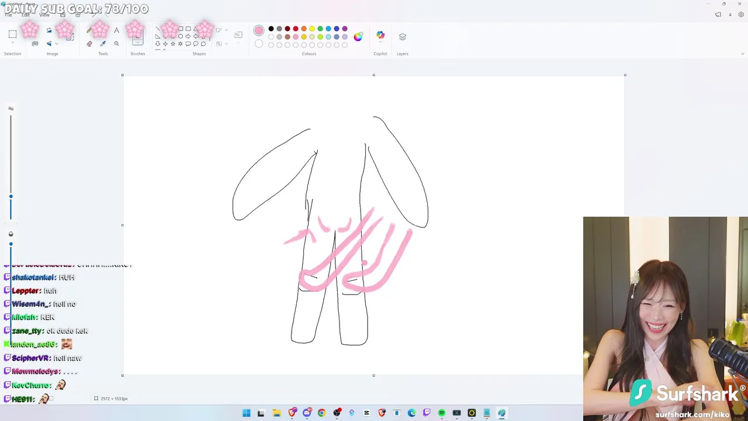Open OBS Studio from the taskbar
The height and width of the screenshot is (421, 748).
pos(337,413)
